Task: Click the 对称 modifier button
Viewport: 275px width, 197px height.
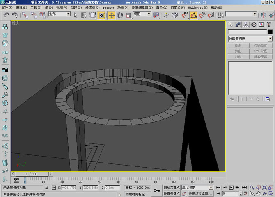Action: pos(238,57)
